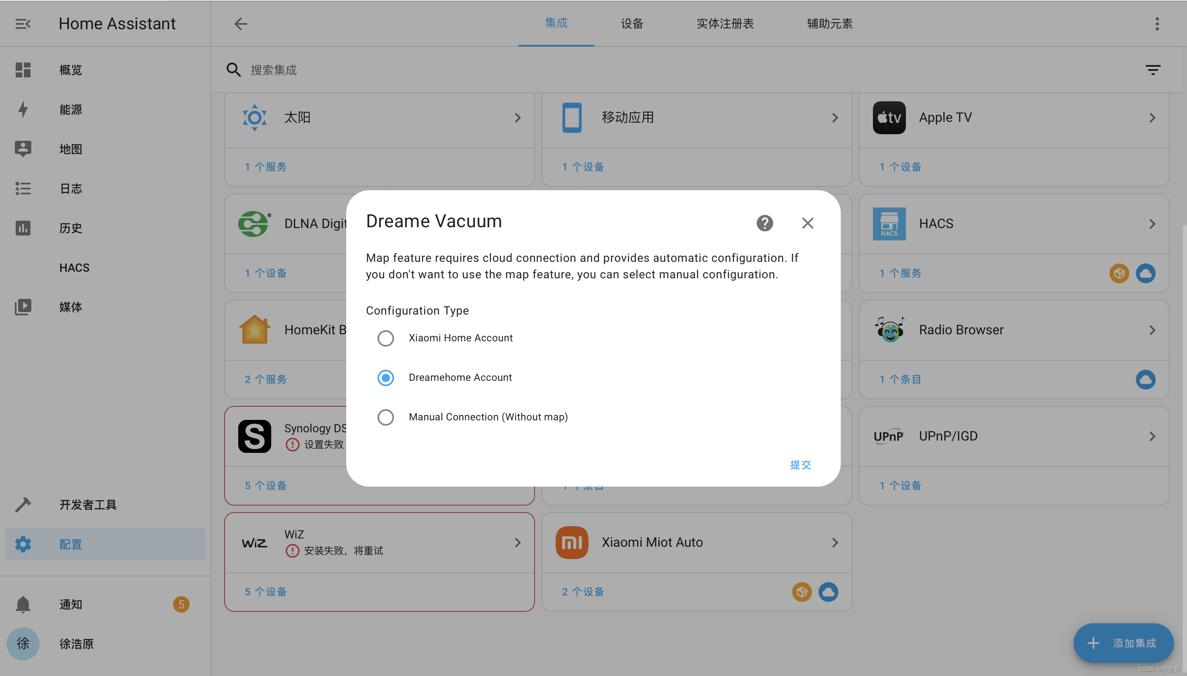The width and height of the screenshot is (1187, 676).
Task: Select the Dreamehome Account option
Action: (385, 378)
